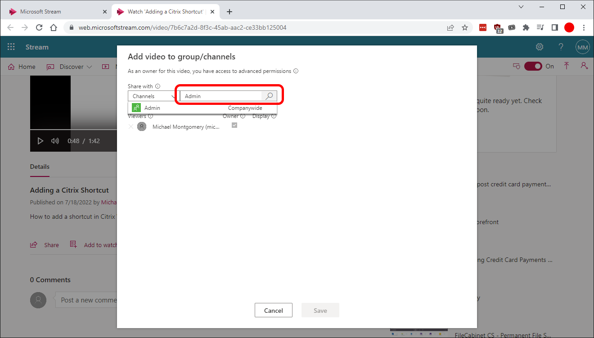Click the 0 Comments heading
Image resolution: width=594 pixels, height=338 pixels.
(50, 279)
